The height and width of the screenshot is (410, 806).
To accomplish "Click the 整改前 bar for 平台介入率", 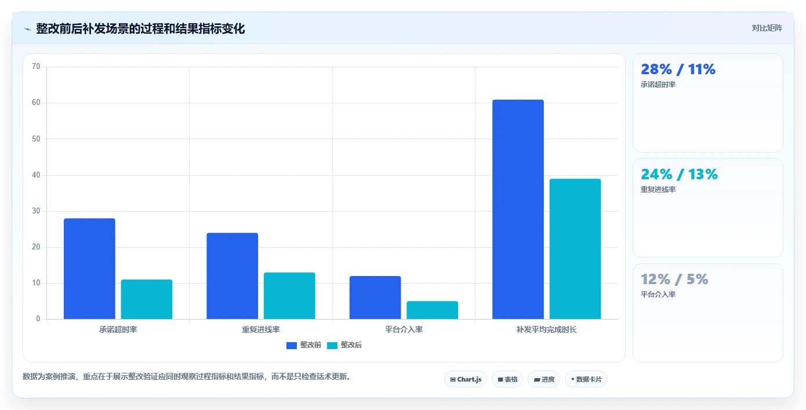I will pos(375,297).
